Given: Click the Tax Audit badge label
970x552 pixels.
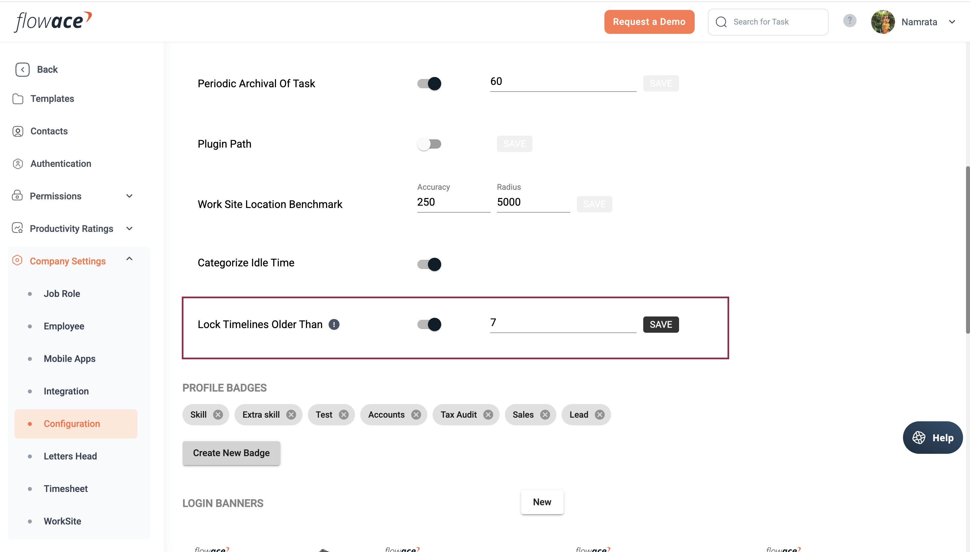Looking at the screenshot, I should pyautogui.click(x=459, y=415).
